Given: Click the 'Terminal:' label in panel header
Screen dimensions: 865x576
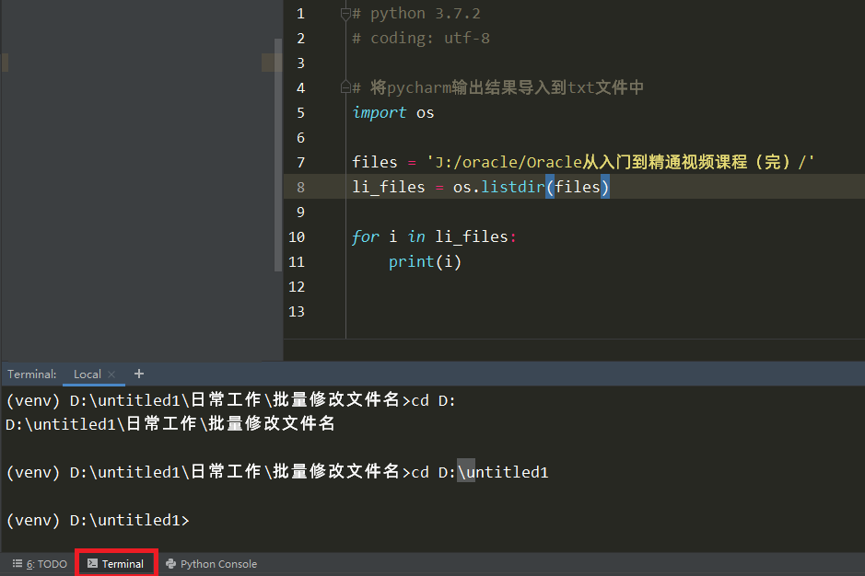Looking at the screenshot, I should (32, 374).
